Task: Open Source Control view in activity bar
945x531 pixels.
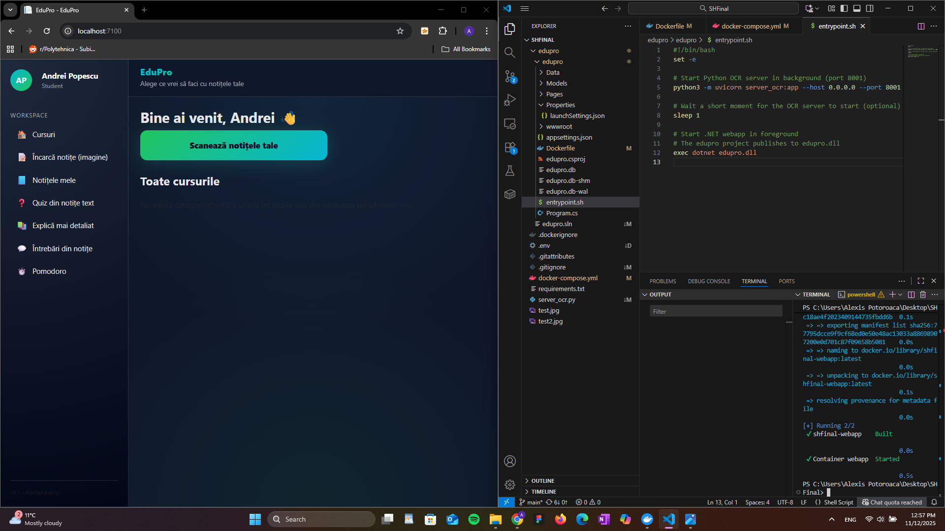Action: (x=510, y=76)
